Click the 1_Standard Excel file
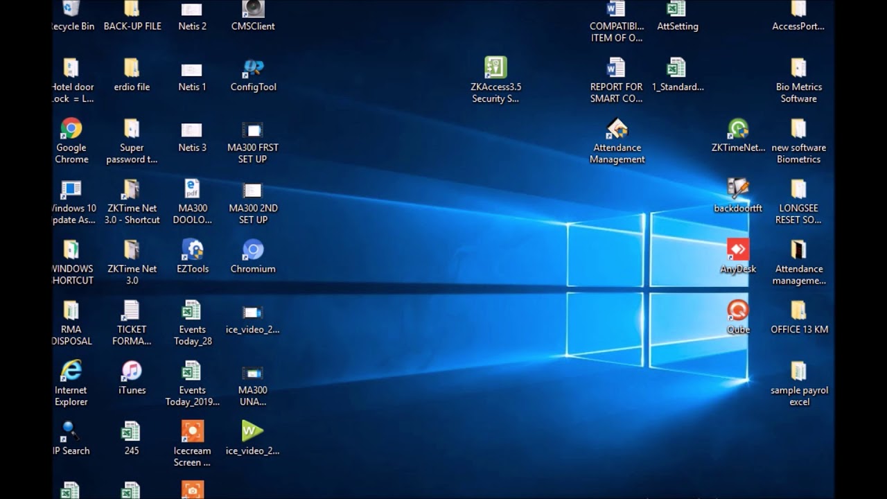Image resolution: width=887 pixels, height=499 pixels. pyautogui.click(x=677, y=75)
